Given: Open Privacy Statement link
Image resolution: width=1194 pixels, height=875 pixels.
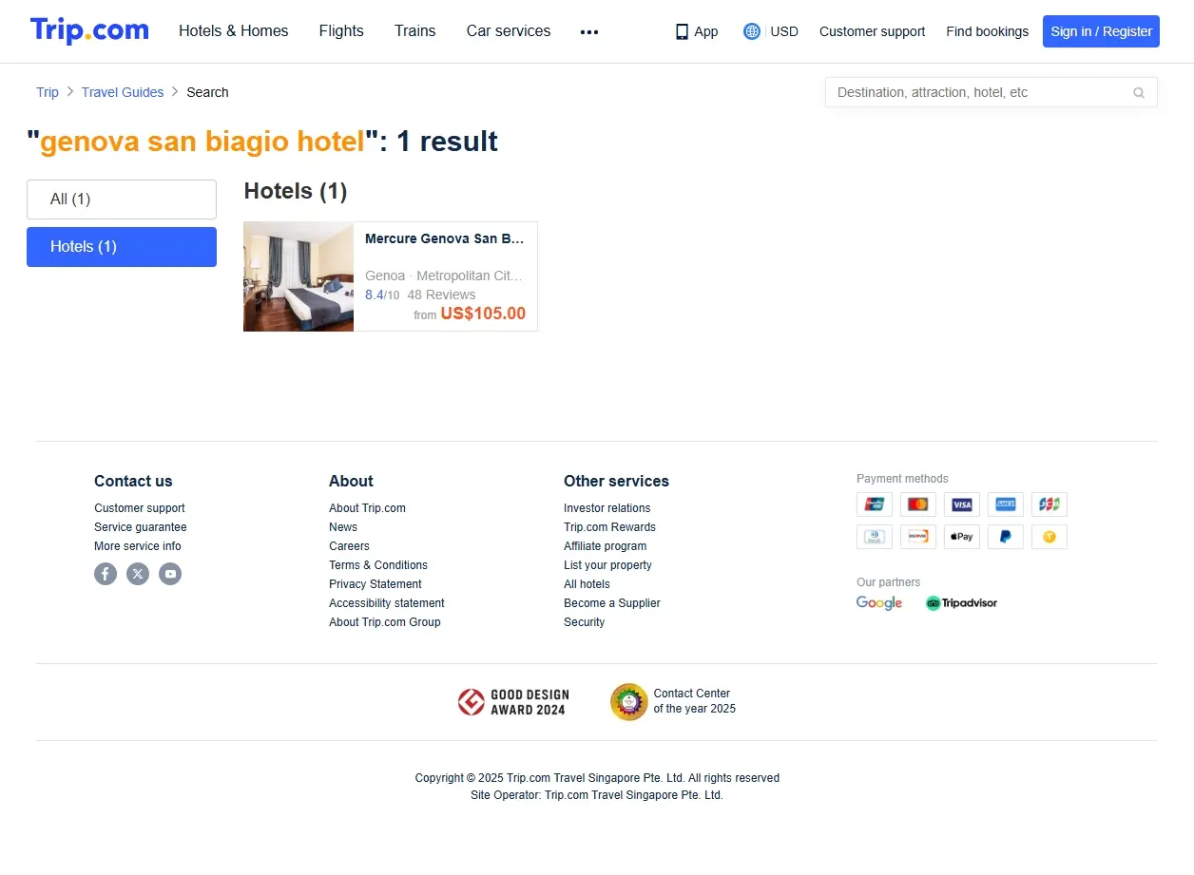Looking at the screenshot, I should click(x=376, y=584).
